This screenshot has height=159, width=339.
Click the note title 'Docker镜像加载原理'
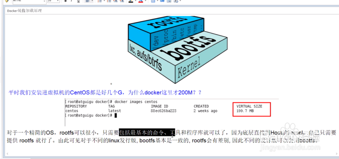pyautogui.click(x=24, y=11)
